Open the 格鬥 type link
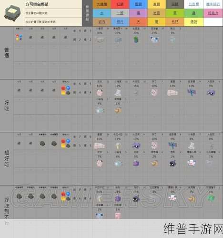Image resolution: width=223 pixels, height=238 pixels. [x=175, y=22]
